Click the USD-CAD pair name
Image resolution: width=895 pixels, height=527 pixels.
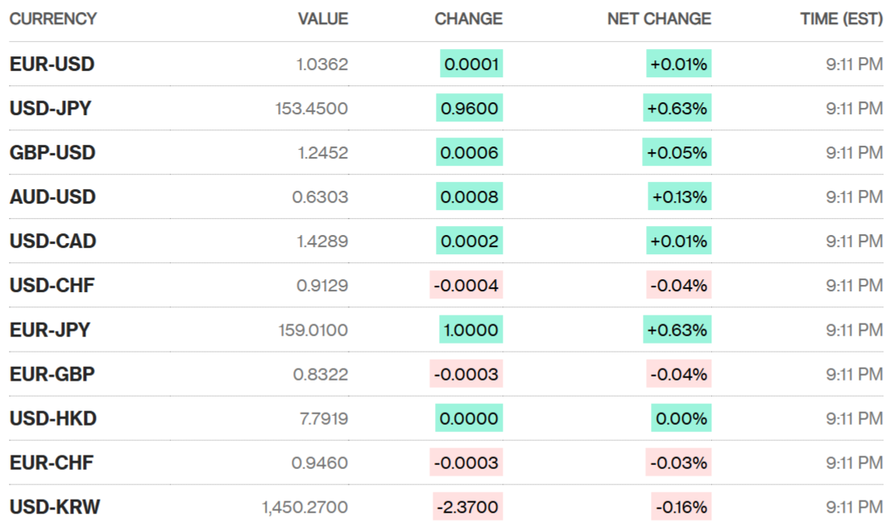click(x=52, y=241)
